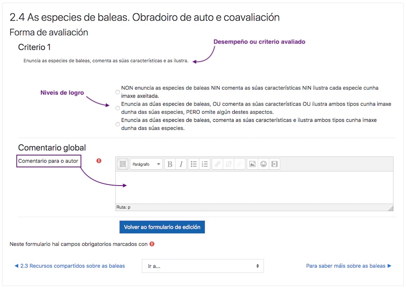This screenshot has height=288, width=406.
Task: Open the emoticon picker
Action: point(263,164)
